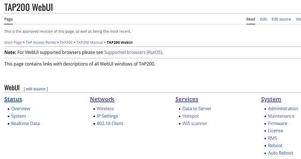Go to 802.1X Client page
The height and width of the screenshot is (159, 301).
tap(110, 124)
